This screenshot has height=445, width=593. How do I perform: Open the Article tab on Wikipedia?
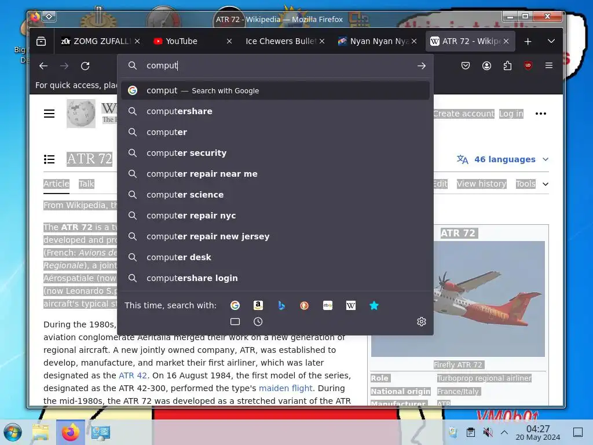point(56,184)
